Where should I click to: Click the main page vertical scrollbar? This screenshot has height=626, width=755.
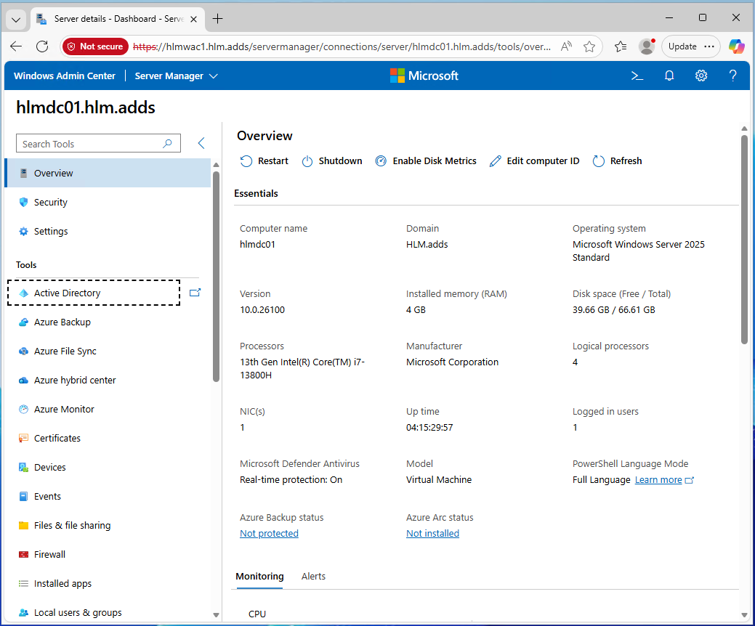[744, 240]
